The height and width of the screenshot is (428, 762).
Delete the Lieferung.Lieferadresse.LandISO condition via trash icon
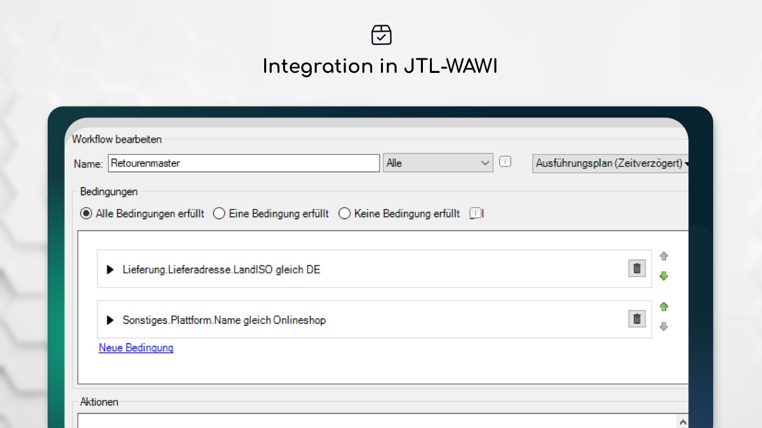636,269
